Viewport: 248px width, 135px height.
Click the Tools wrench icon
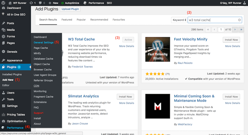[3, 99]
